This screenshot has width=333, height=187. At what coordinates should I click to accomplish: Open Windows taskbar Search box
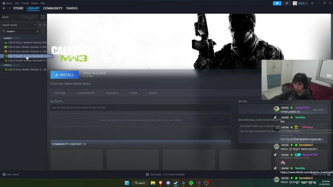coord(140,183)
